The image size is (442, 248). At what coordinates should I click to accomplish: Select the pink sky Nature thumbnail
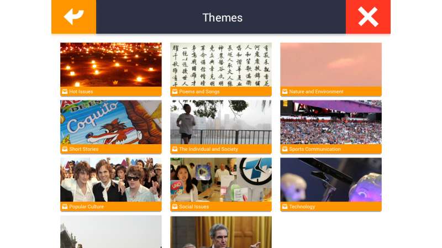point(330,65)
